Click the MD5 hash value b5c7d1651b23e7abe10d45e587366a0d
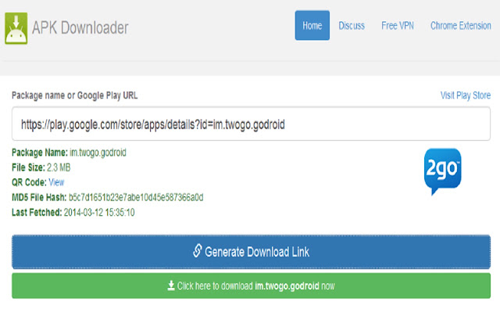The image size is (500, 313). coord(136,197)
